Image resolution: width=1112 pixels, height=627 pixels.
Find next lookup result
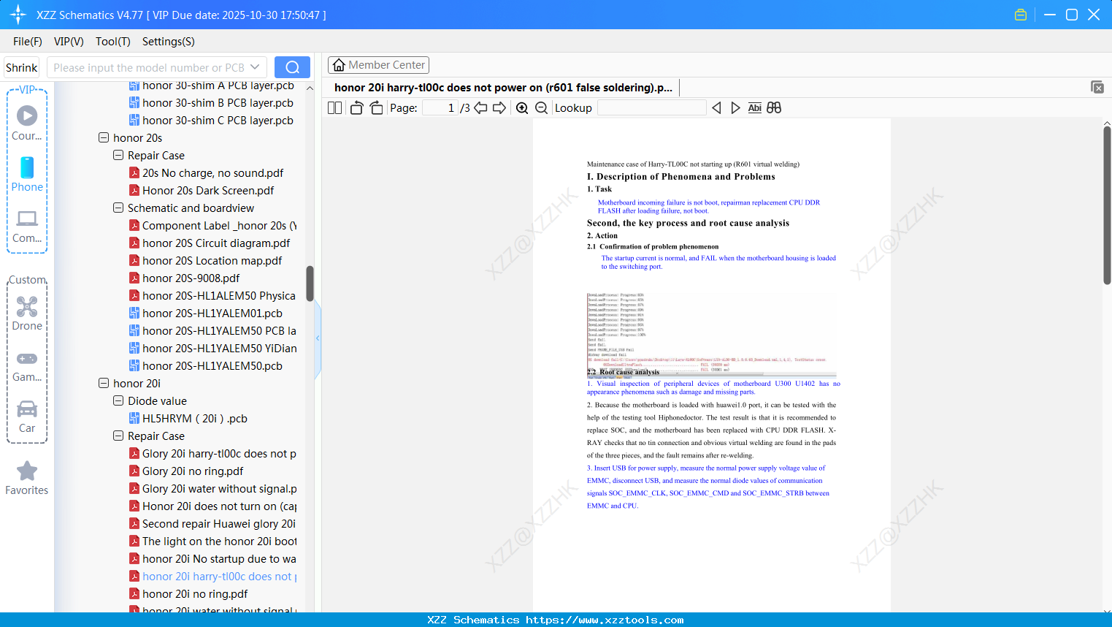click(735, 108)
